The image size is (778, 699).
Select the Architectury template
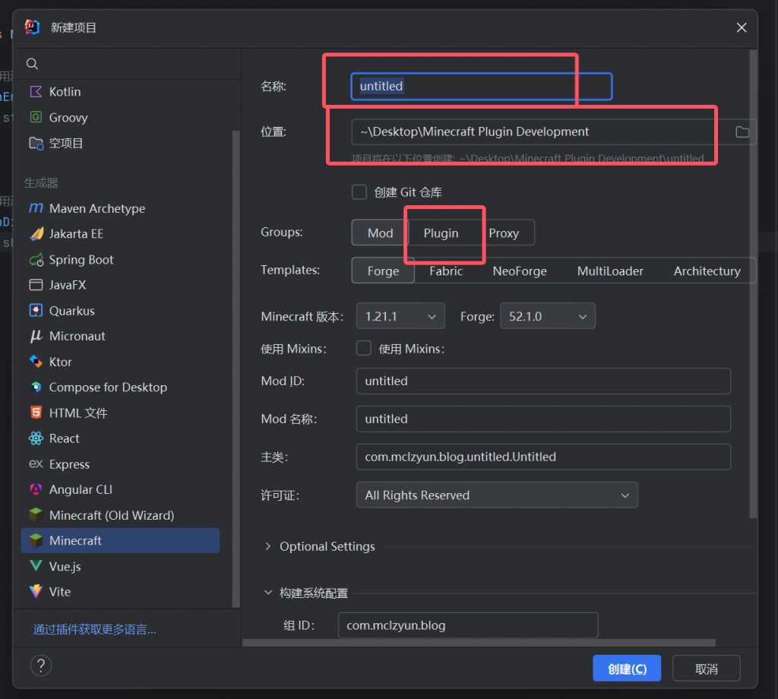(707, 271)
